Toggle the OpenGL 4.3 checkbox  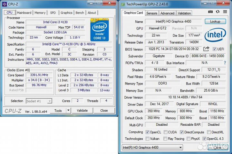tap(204, 139)
